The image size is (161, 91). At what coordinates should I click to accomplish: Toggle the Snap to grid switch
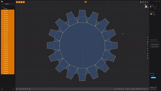tap(151, 7)
